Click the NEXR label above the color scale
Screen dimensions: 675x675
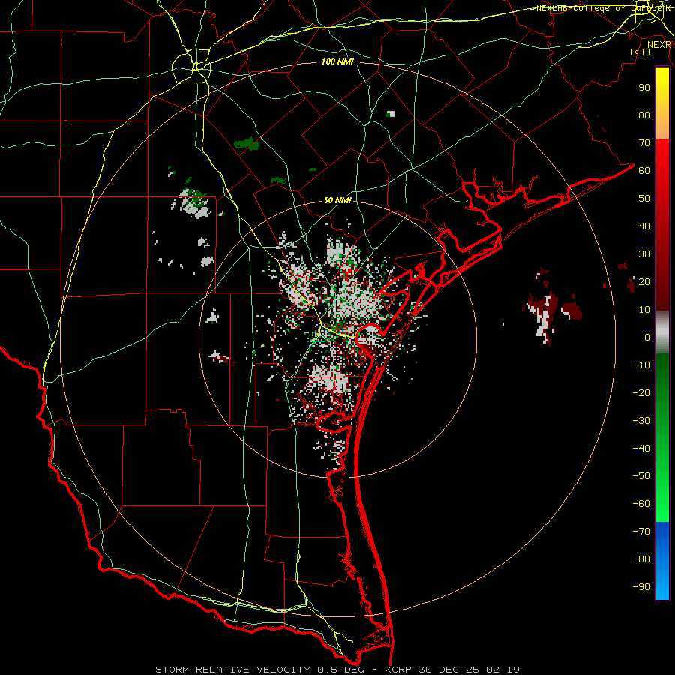click(659, 45)
